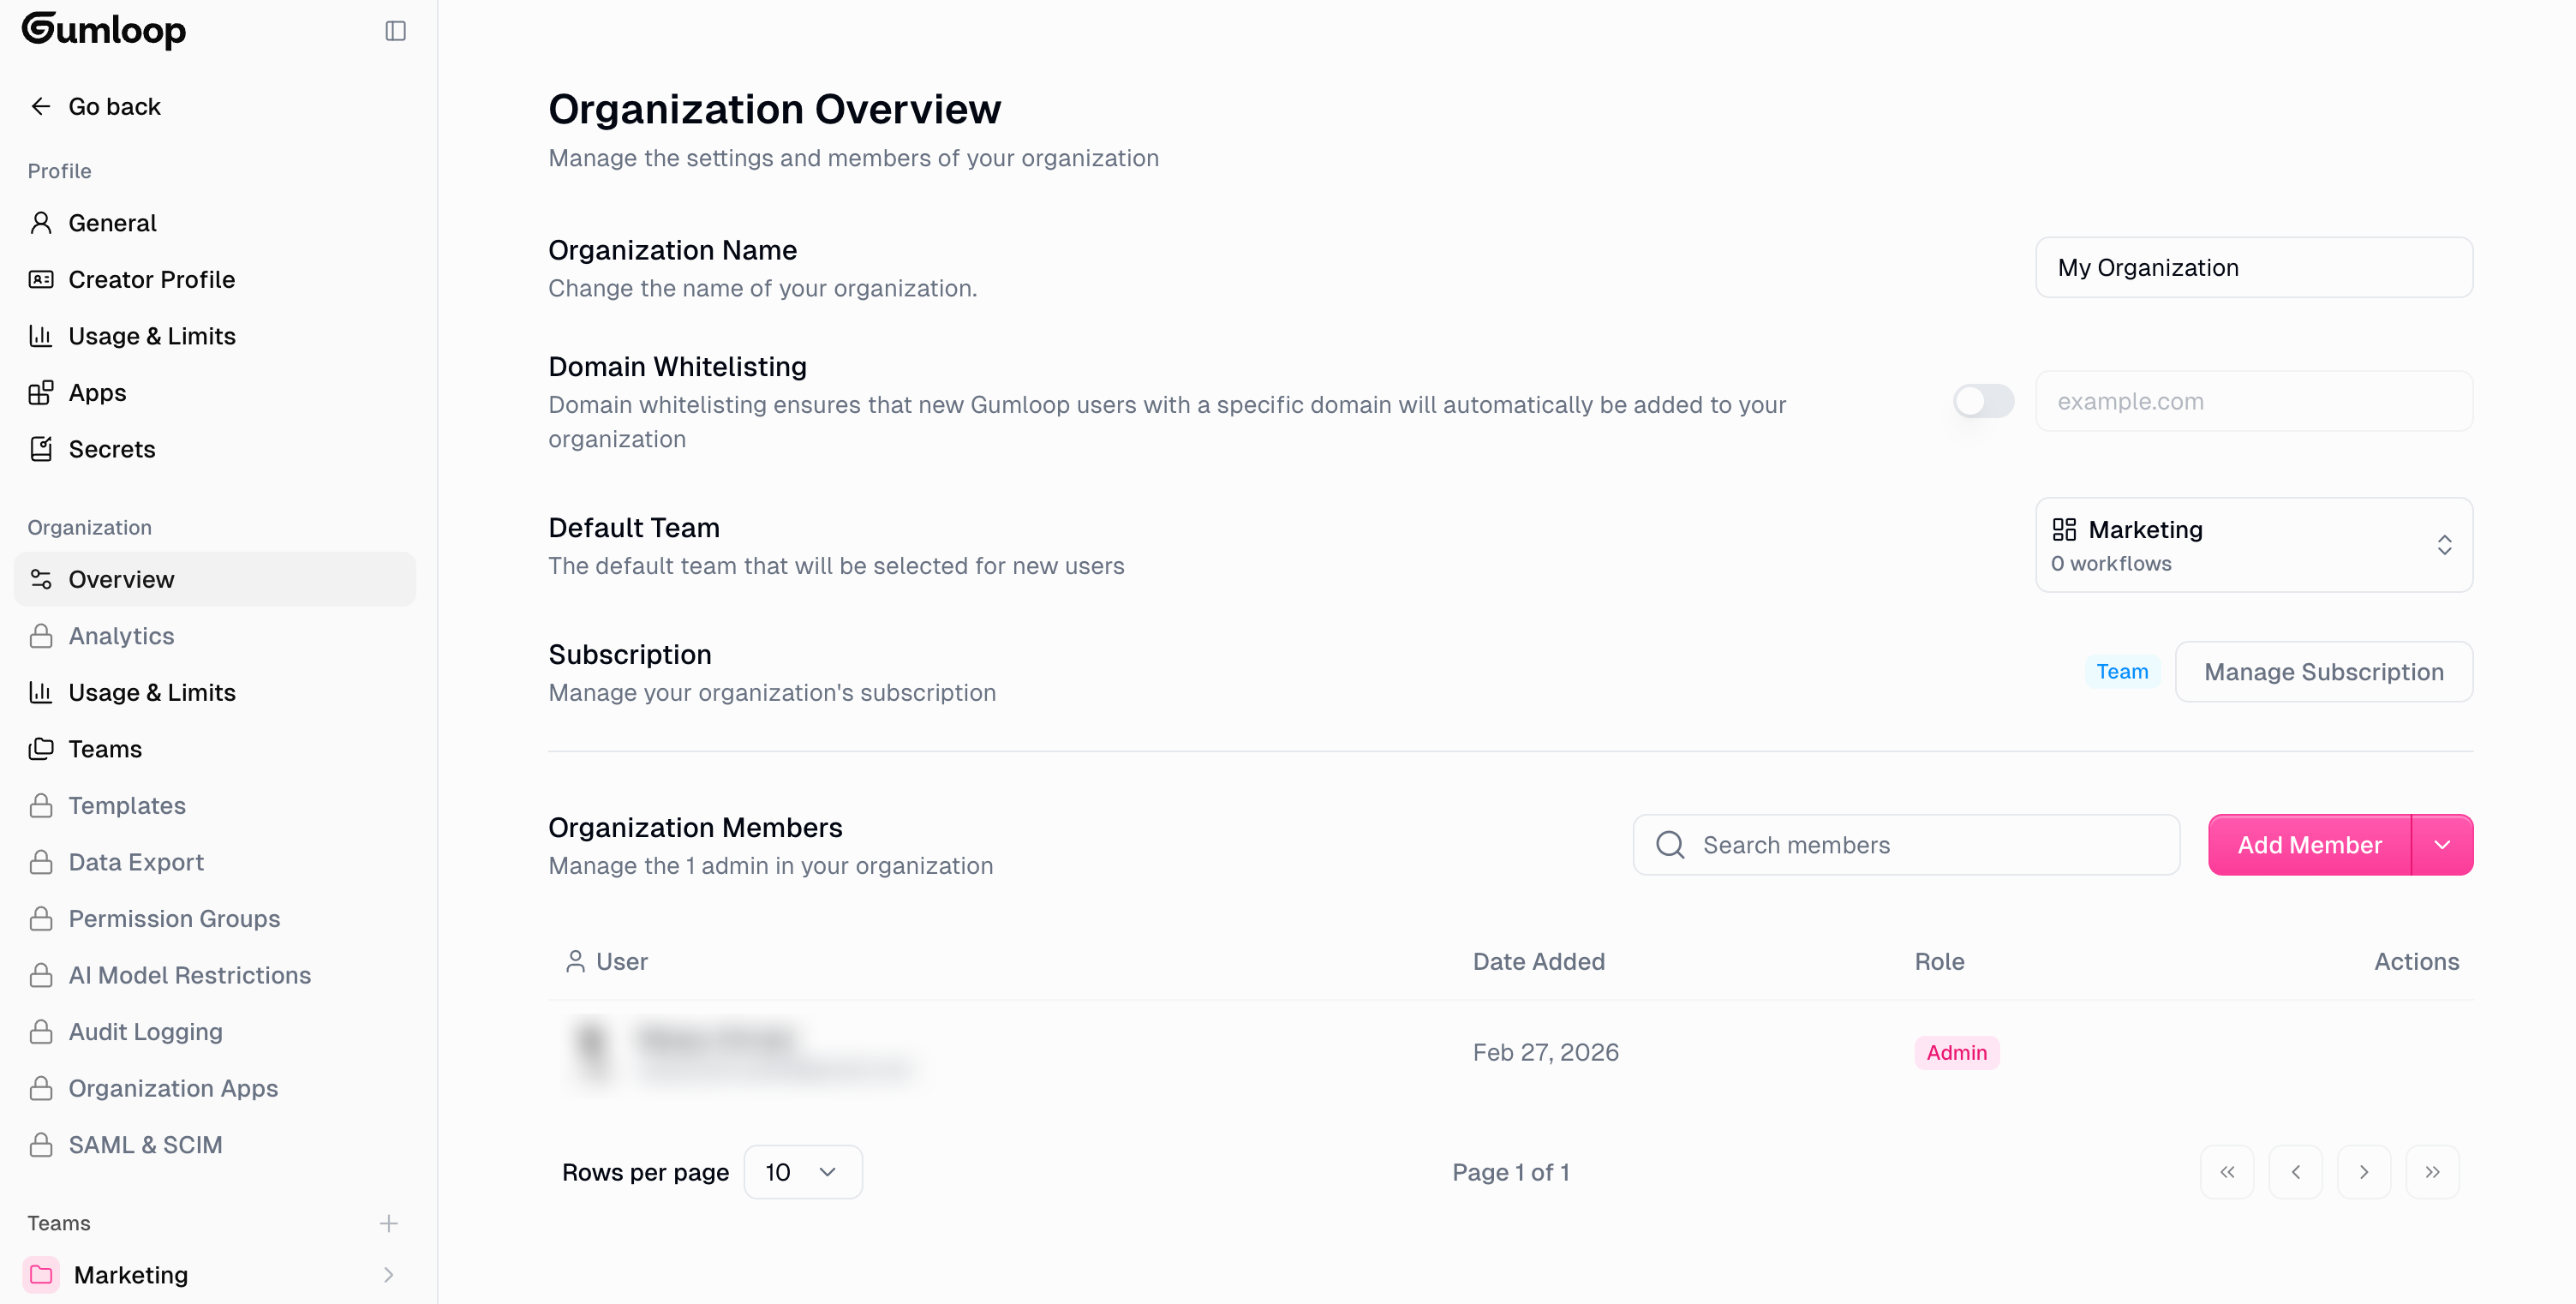The height and width of the screenshot is (1304, 2576).
Task: Open the Apps section icon
Action: click(x=41, y=392)
